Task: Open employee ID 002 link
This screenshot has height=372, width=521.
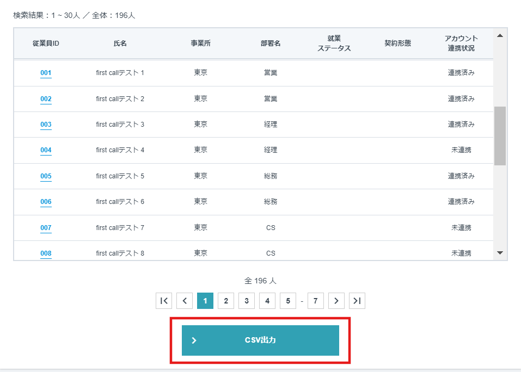Action: tap(46, 99)
